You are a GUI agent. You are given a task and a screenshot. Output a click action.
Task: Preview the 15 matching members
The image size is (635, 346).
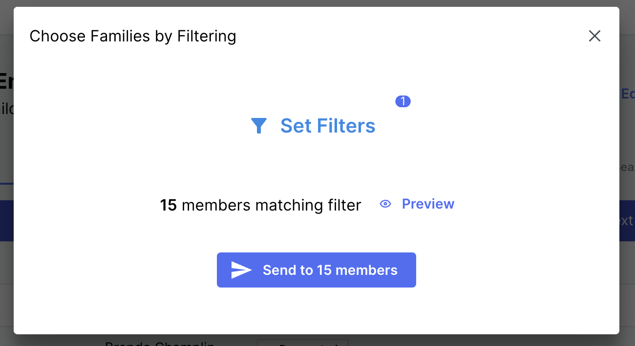(428, 204)
